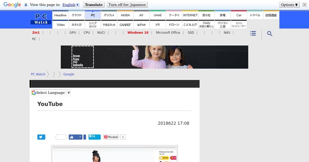Open the 仮想通貨 tab
This screenshot has width=309, height=162.
pyautogui.click(x=271, y=15)
